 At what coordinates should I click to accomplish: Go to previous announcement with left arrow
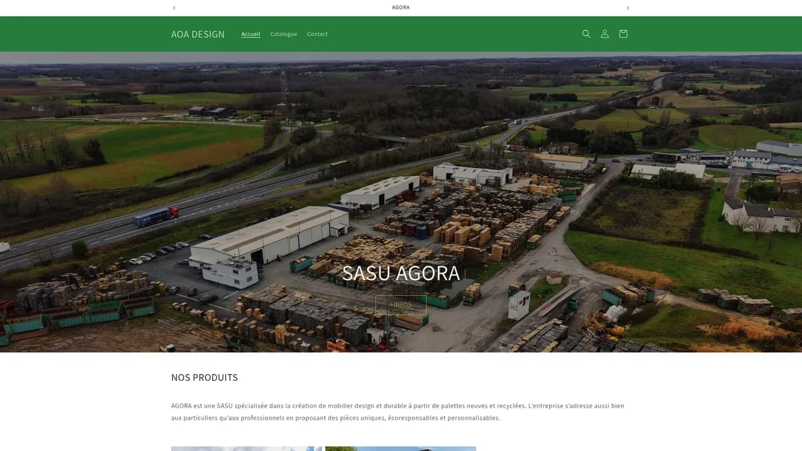point(174,8)
